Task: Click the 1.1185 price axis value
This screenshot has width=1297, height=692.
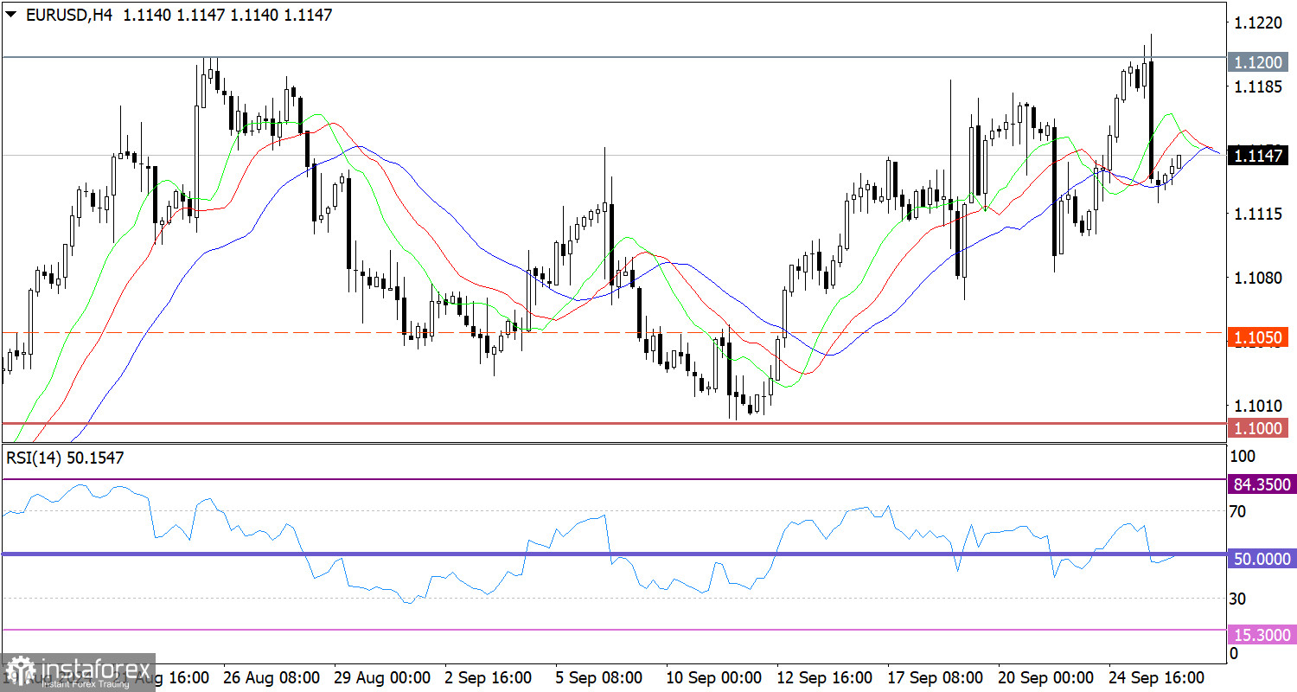Action: click(1258, 87)
